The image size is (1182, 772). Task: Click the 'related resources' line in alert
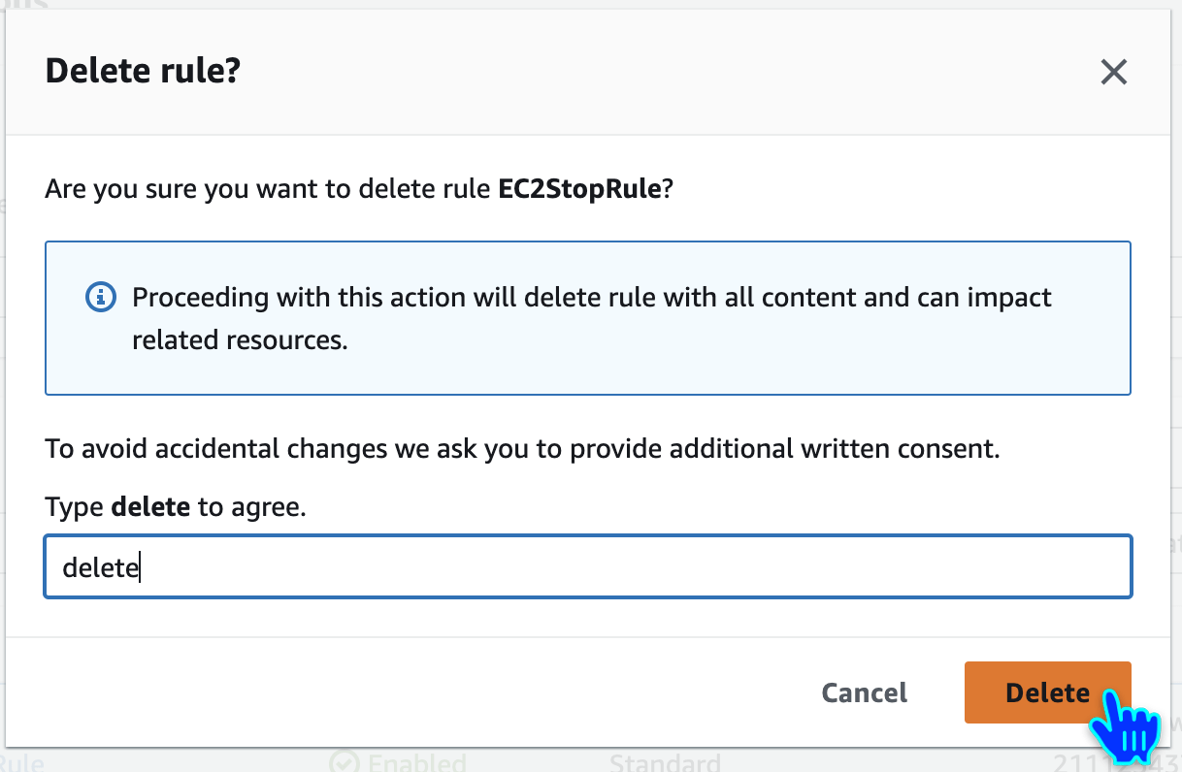[240, 340]
